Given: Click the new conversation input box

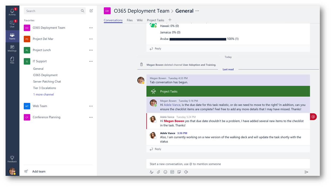Looking at the screenshot, I should point(228,164).
